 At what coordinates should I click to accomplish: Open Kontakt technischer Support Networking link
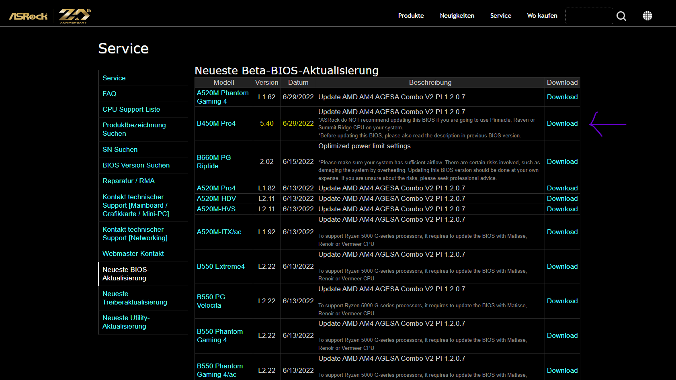tap(135, 234)
